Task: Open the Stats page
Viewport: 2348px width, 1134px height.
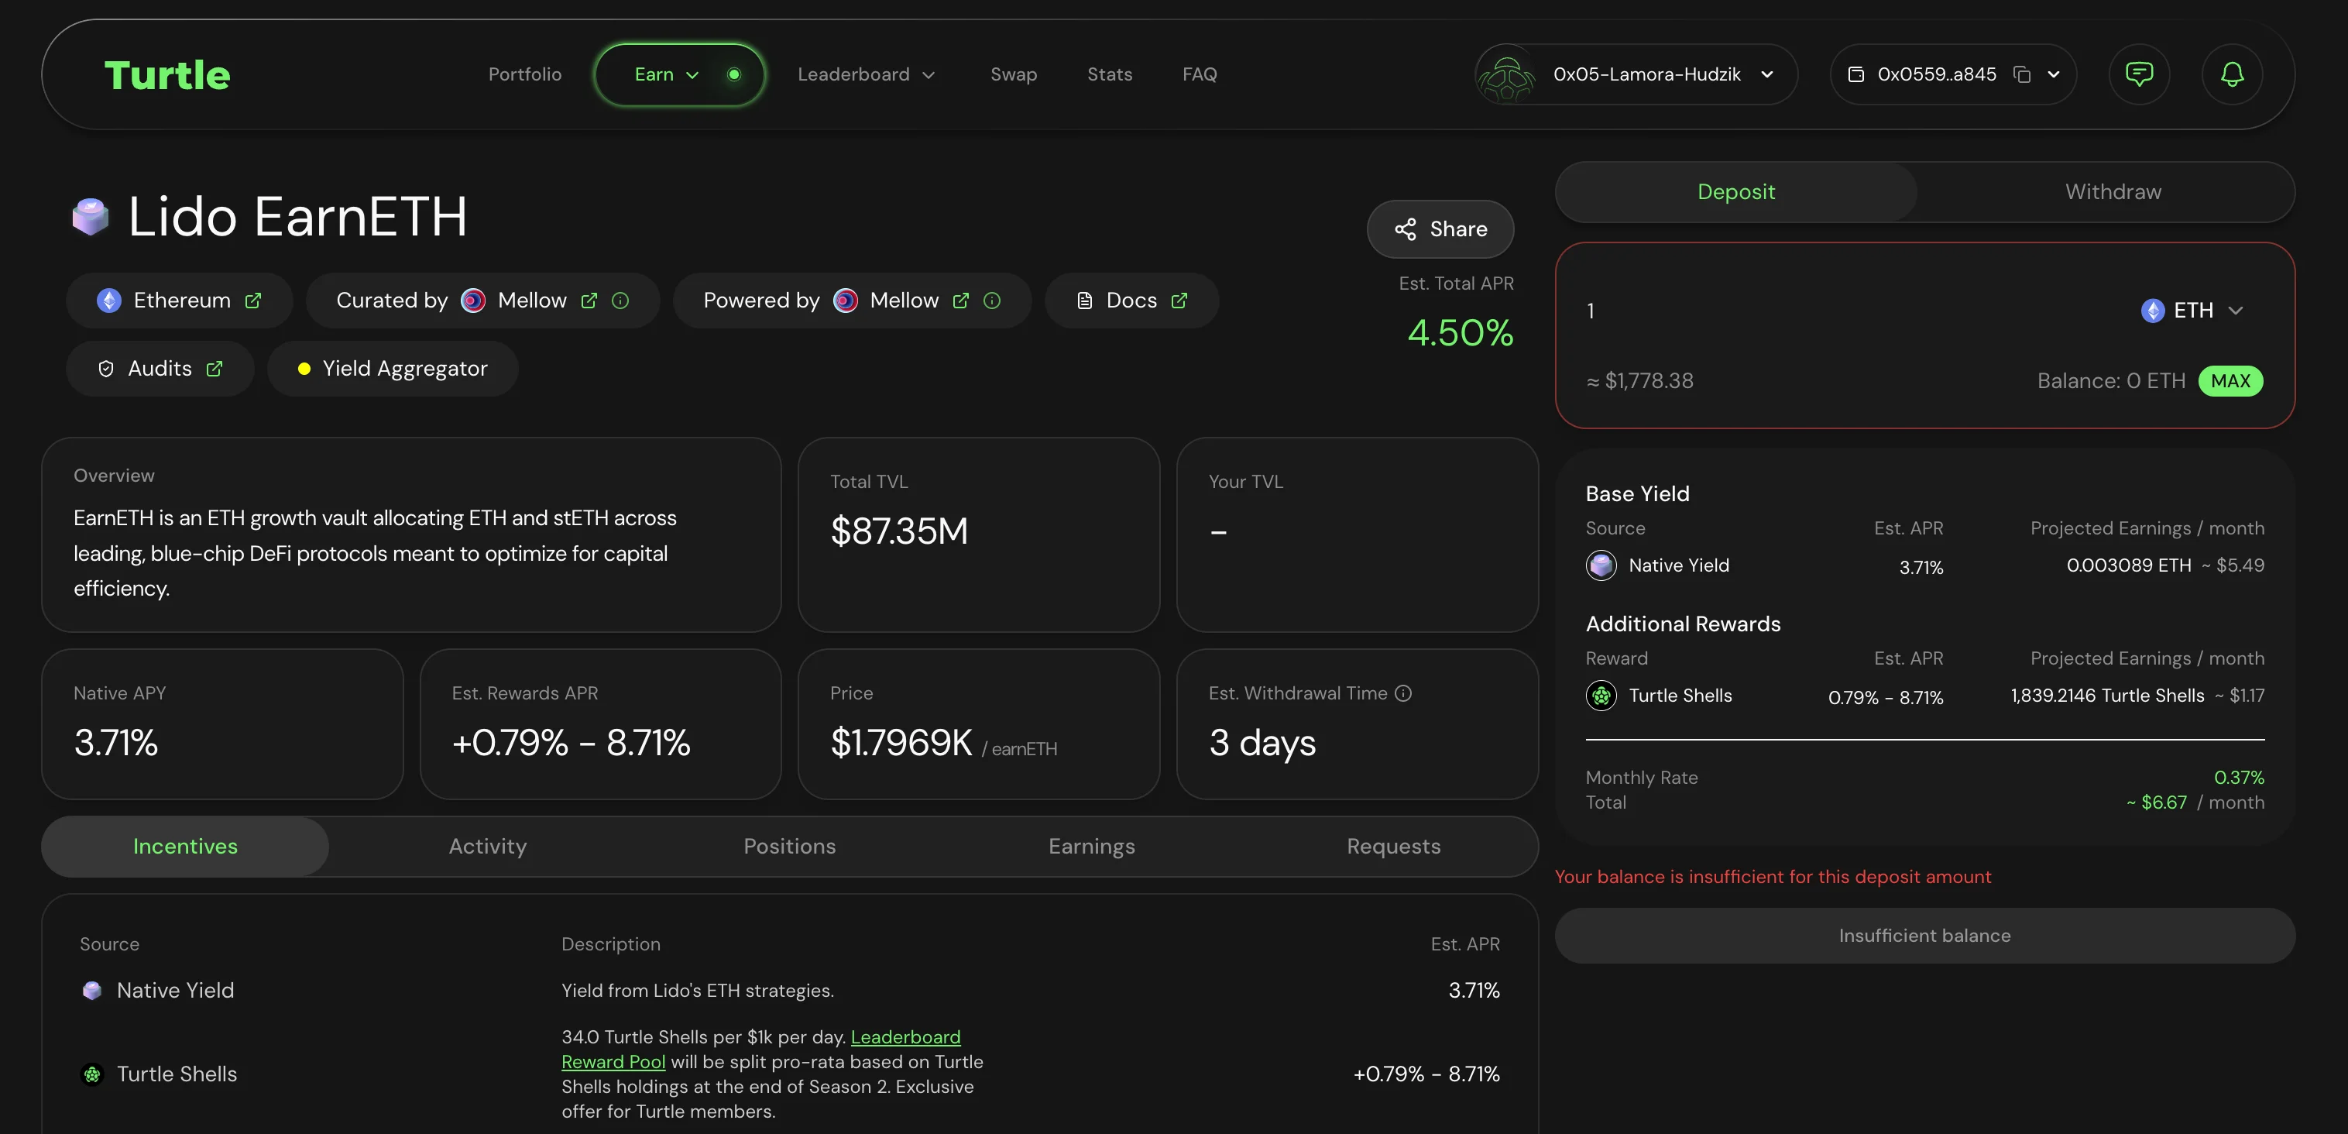Action: click(x=1109, y=75)
